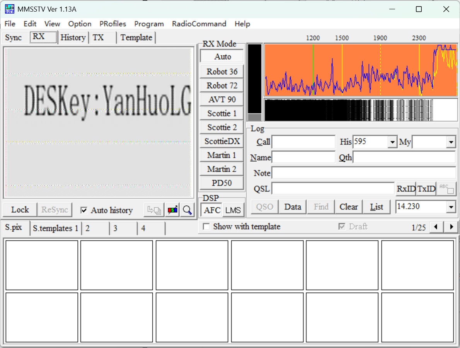Select Scottie 1 RX mode
Viewport: 460px width, 348px height.
(222, 113)
